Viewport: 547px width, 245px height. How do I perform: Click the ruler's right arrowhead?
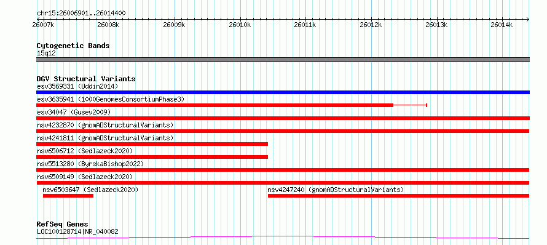528,19
